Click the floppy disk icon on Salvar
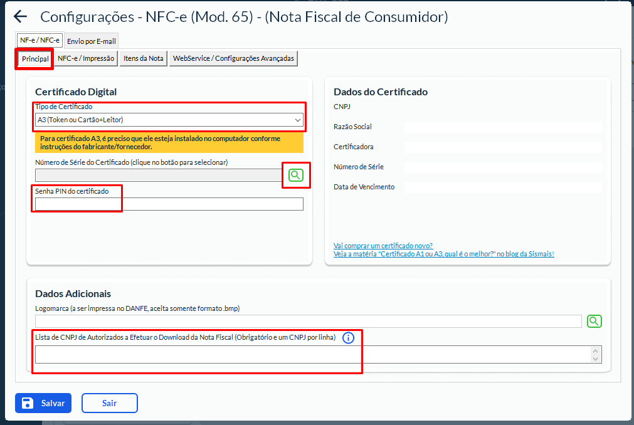 pyautogui.click(x=28, y=403)
